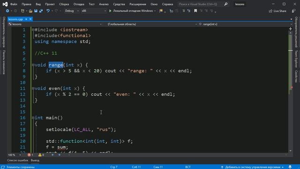Collapse the even function on line 11
This screenshot has width=300, height=169.
(33, 88)
